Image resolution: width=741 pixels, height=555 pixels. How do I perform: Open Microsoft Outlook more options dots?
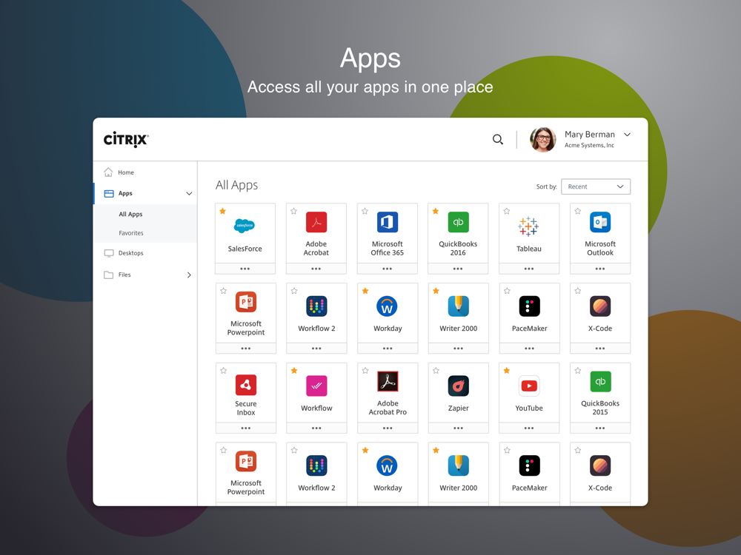point(600,269)
